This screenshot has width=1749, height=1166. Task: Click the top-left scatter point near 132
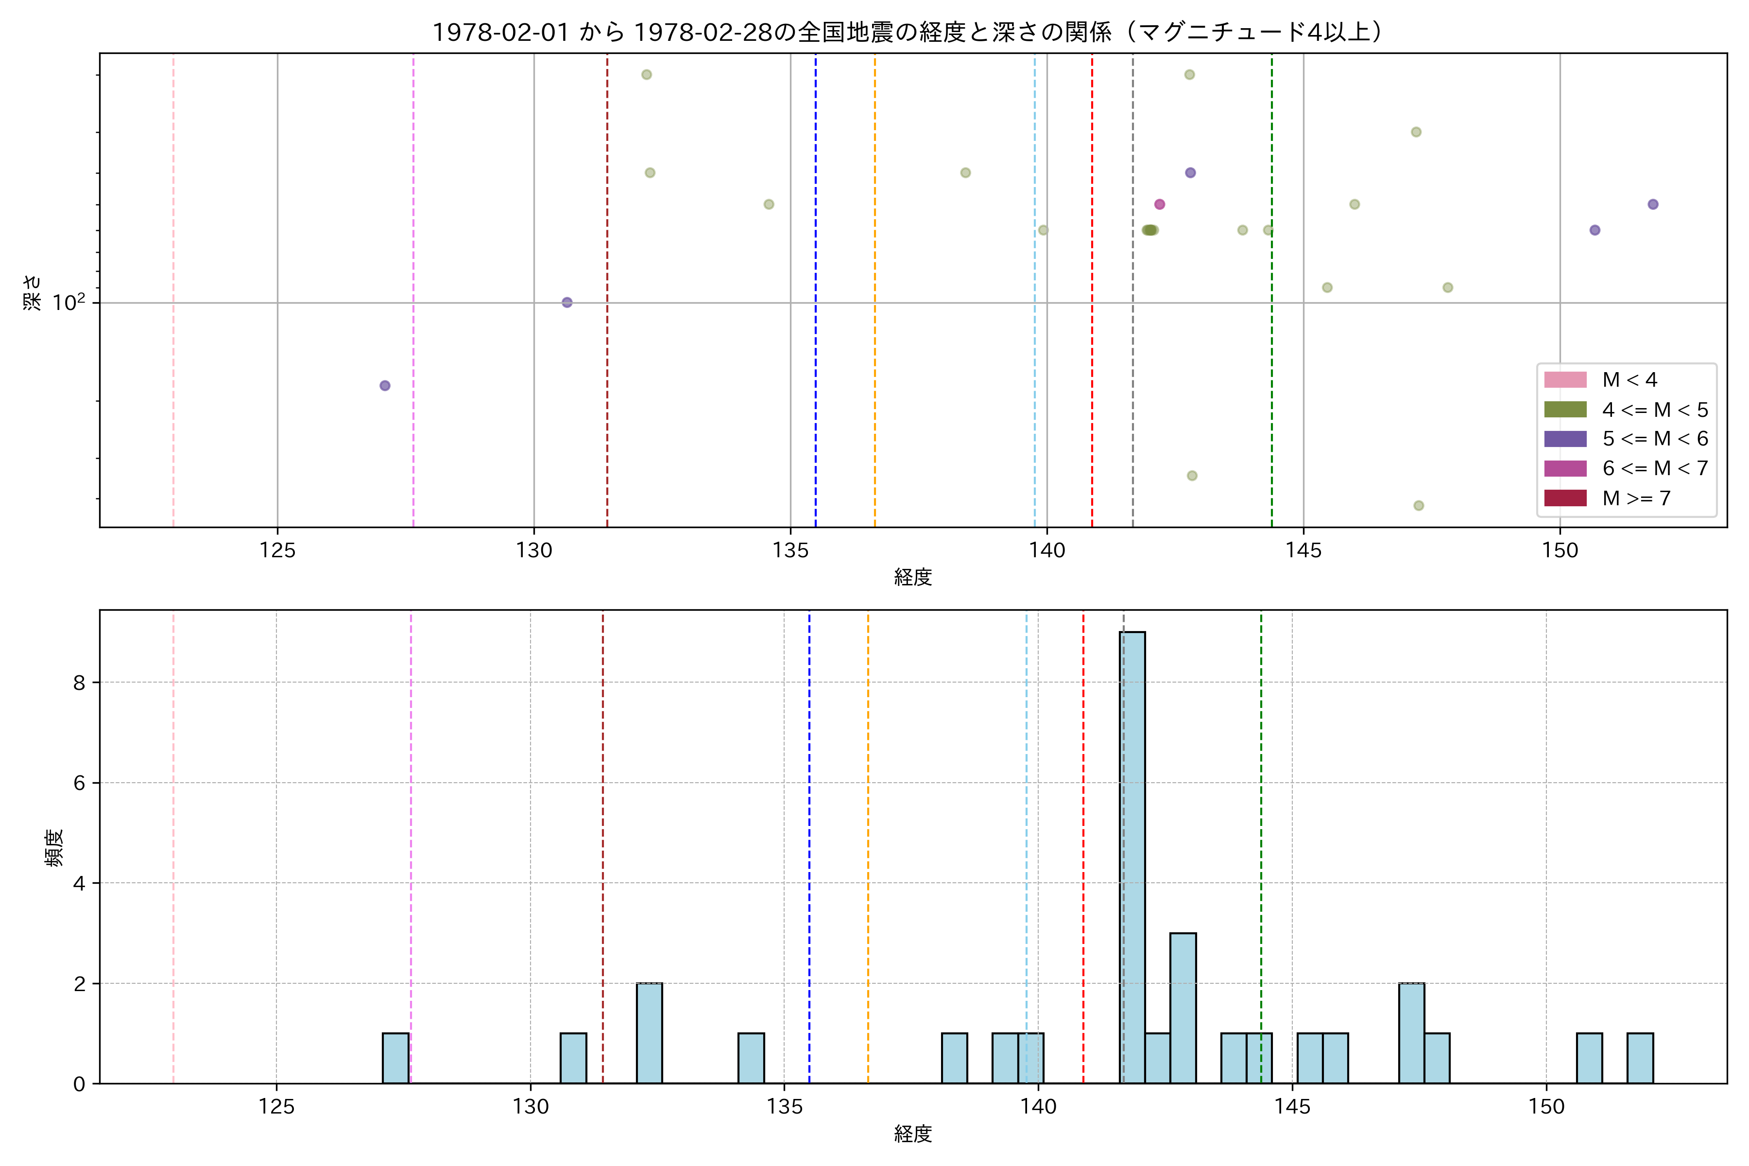pos(646,74)
